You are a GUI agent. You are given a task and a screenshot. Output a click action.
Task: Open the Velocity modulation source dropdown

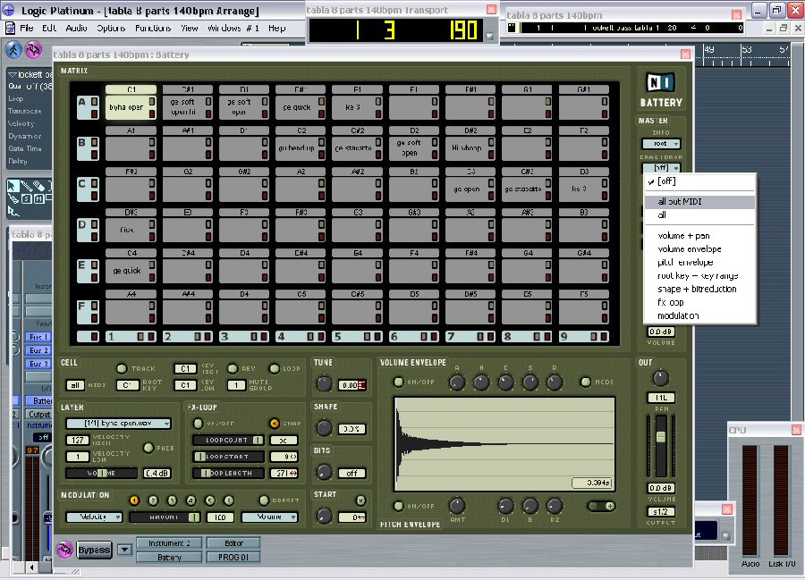[x=94, y=517]
